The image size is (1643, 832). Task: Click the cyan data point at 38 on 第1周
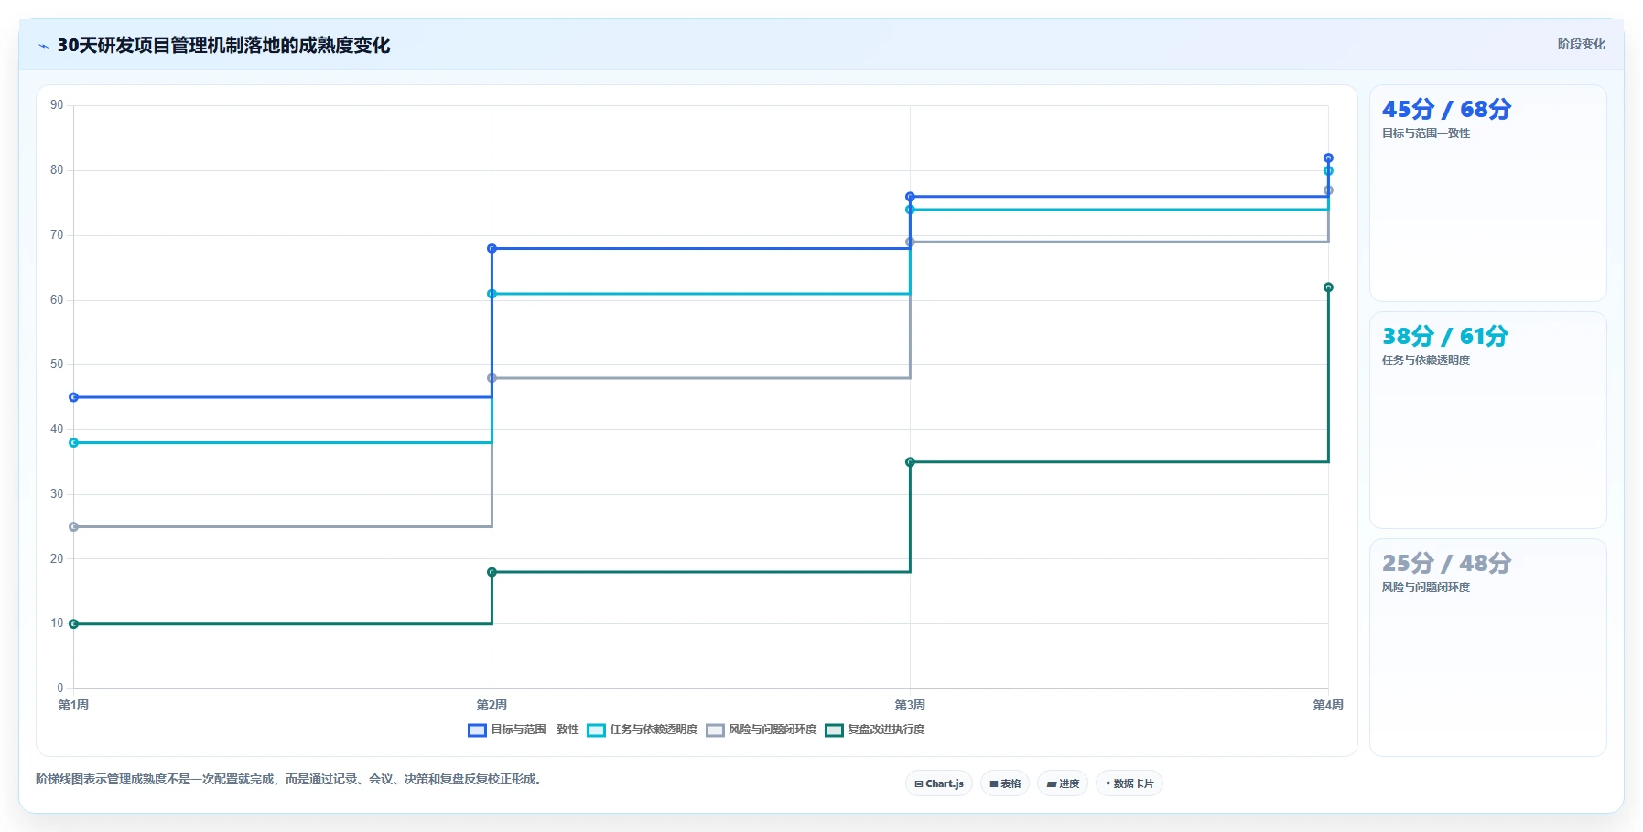74,443
